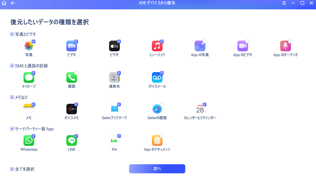Select the ミュージック music icon
Image resolution: width=316 pixels, height=176 pixels.
point(157,46)
